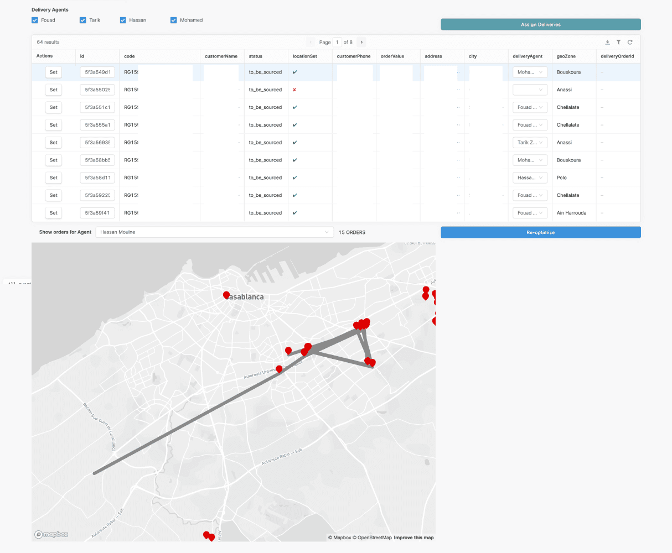This screenshot has height=553, width=672.
Task: Select the marker on Autoroute Urbaine
Action: 279,369
